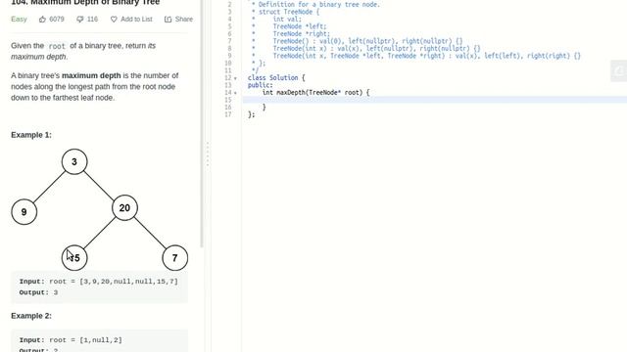Click tree node 3 in the diagram

[74, 161]
